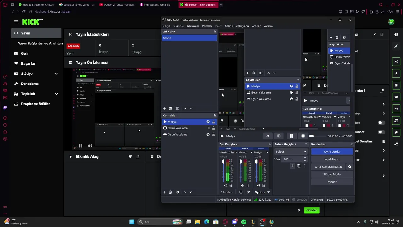Mute Medya mixer channel speaker icon

click(258, 185)
